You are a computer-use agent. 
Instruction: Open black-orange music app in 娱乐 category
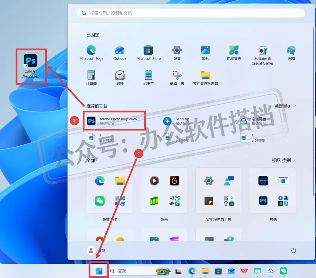(x=174, y=181)
